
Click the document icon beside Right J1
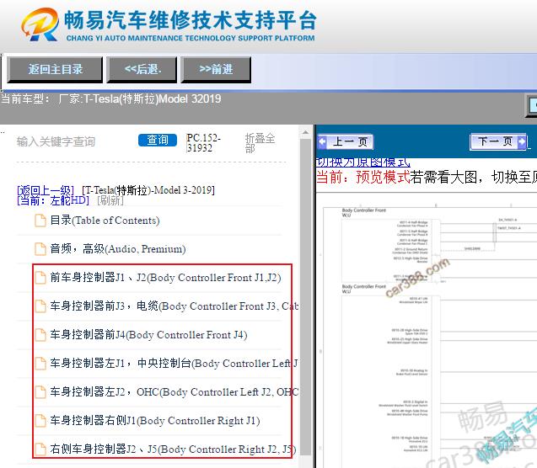[x=40, y=421]
